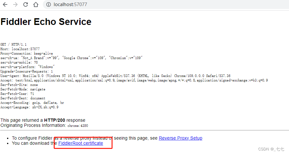
Task: Select the Sec-Fetch-Site: none line
Action: pos(19,85)
